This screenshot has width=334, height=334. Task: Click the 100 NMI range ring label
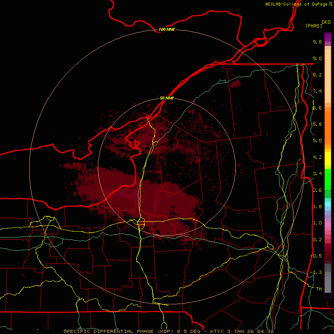coord(167,29)
